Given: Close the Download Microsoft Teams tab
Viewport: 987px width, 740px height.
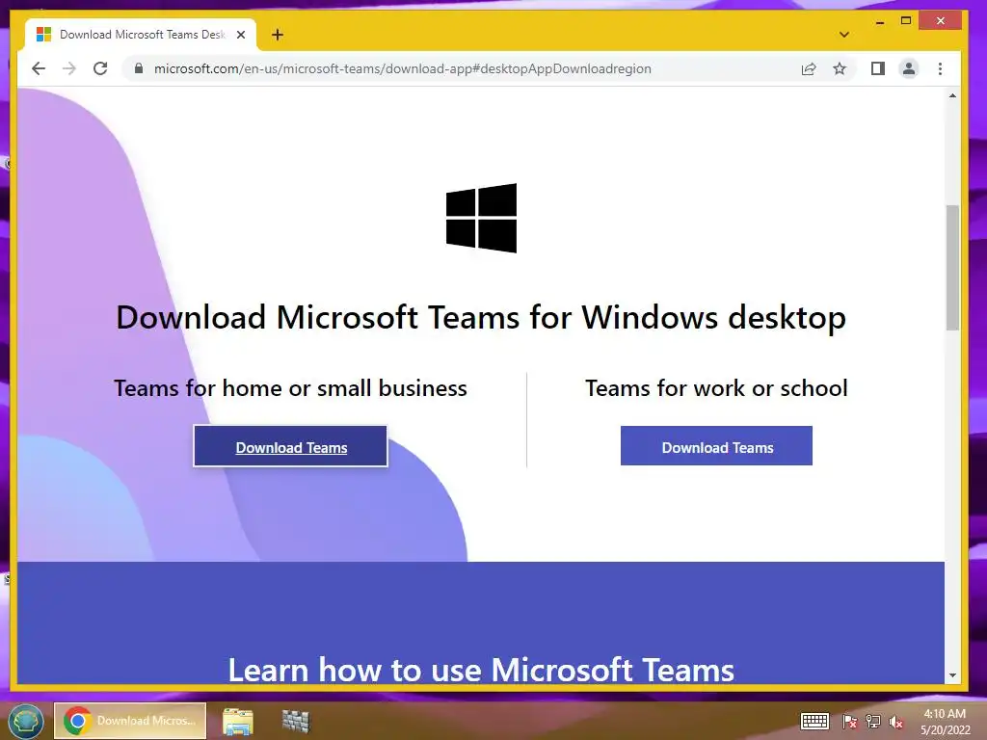Looking at the screenshot, I should [240, 35].
